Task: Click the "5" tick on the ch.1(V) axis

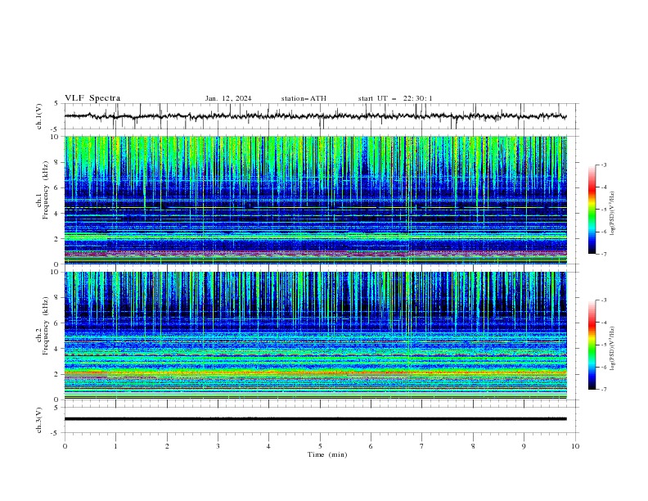Action: (57, 103)
